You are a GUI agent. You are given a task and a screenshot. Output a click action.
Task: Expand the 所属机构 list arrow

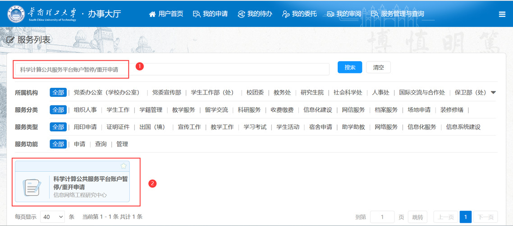point(493,92)
